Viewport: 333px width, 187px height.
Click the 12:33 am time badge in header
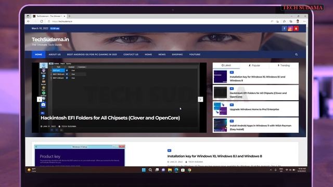pyautogui.click(x=55, y=29)
